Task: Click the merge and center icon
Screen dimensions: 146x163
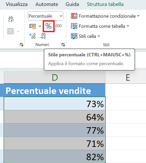Action: tap(10, 31)
